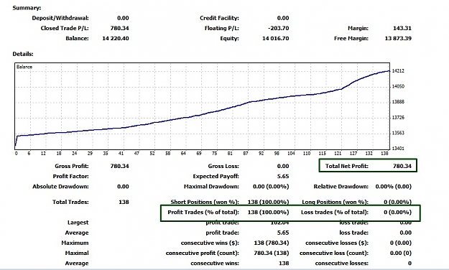Click the Floating P/L value -203.70

(x=278, y=28)
